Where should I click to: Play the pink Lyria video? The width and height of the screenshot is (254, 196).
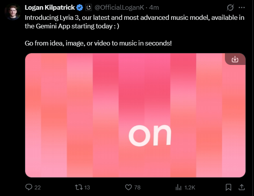point(135,115)
